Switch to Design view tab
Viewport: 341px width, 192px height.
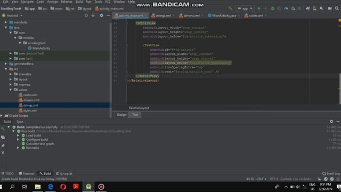[121, 115]
